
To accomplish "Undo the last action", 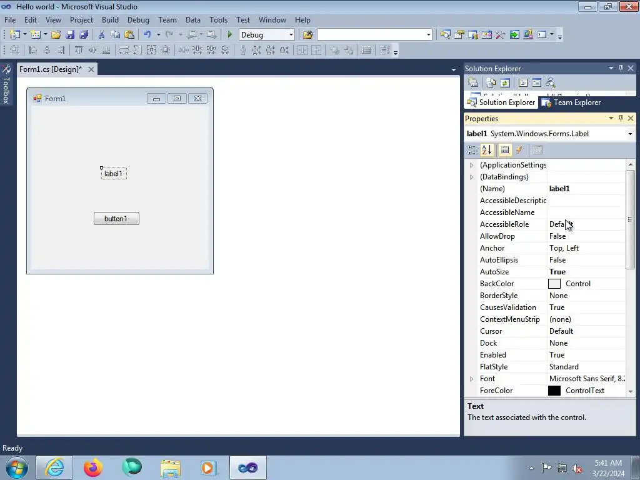I will pos(147,35).
